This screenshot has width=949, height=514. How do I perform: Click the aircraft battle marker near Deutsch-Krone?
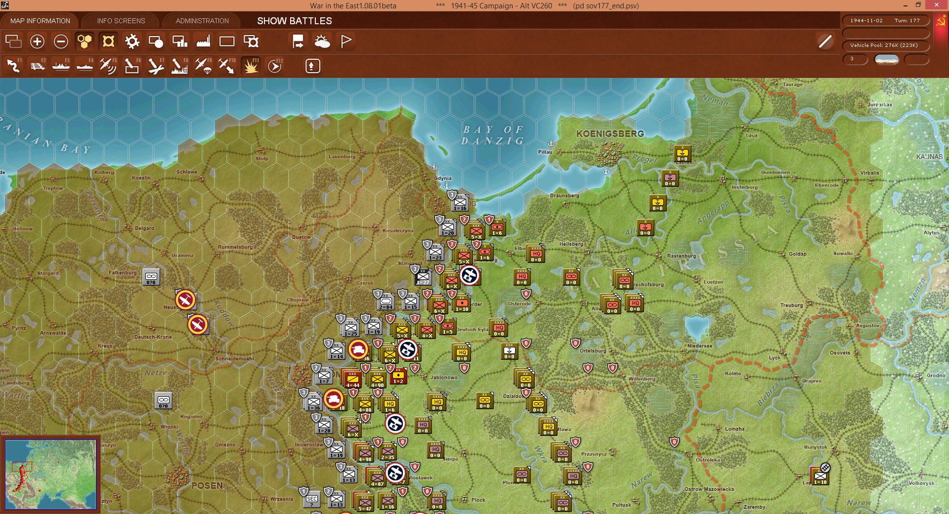pyautogui.click(x=198, y=325)
